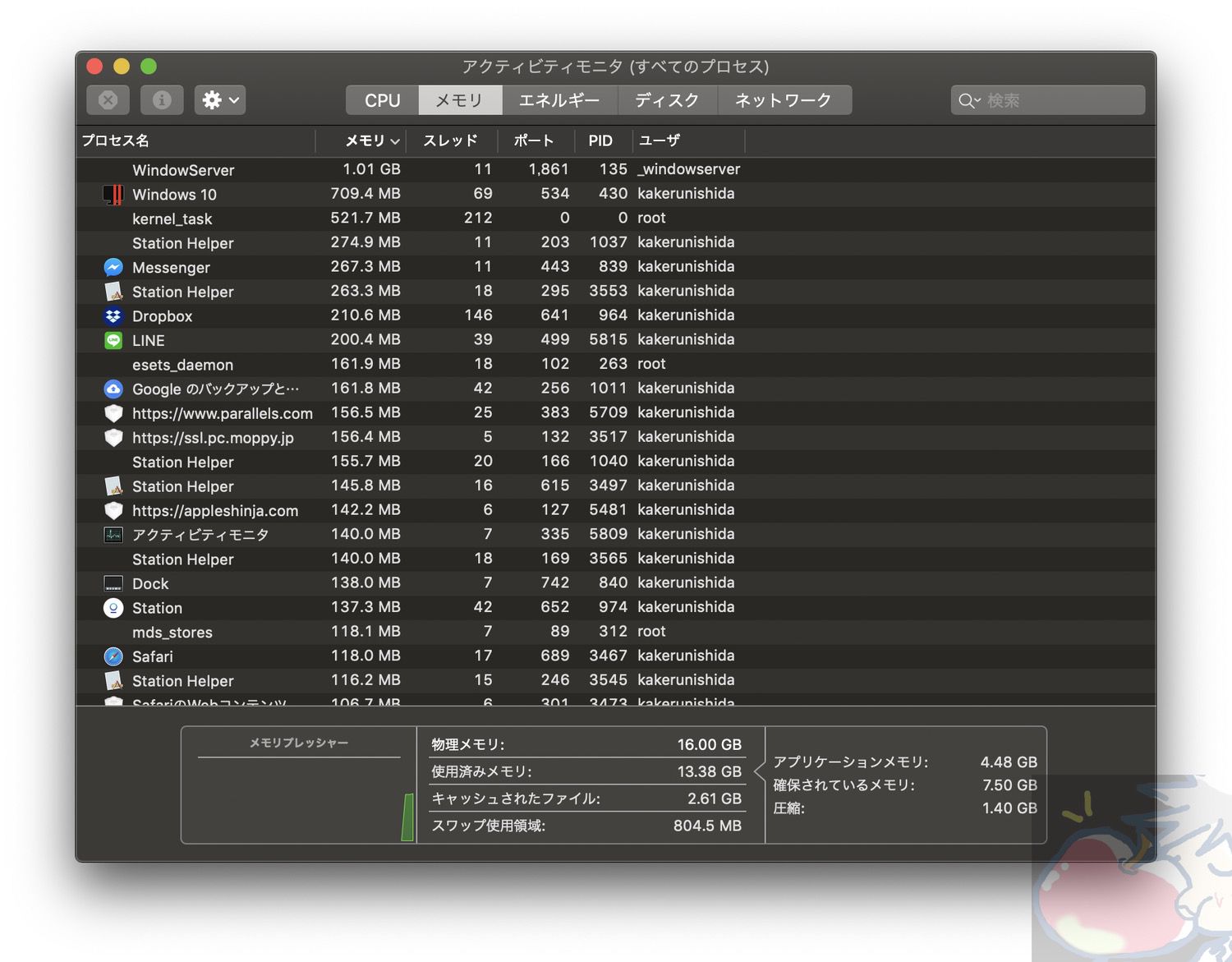Click the 使用済みメモリ 13.38 GB value

(709, 771)
